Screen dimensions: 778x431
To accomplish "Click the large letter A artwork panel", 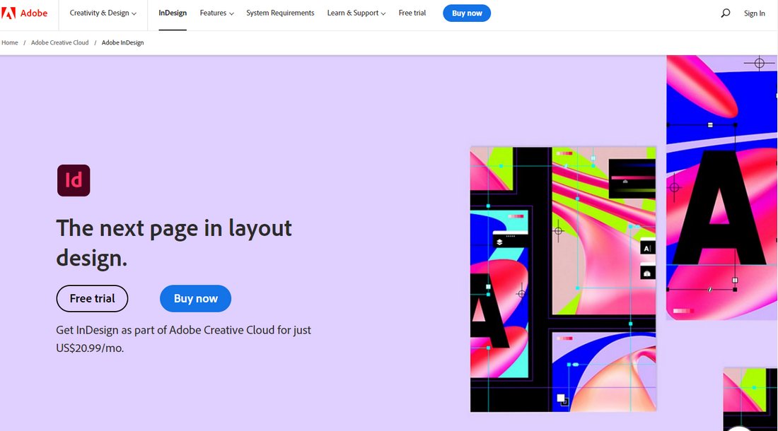I will (721, 187).
